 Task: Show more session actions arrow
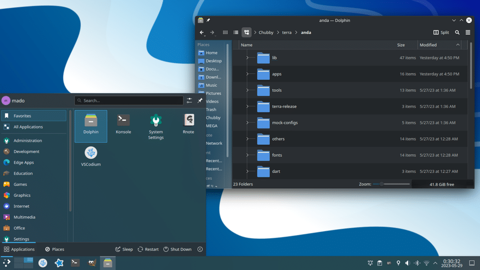(200, 249)
